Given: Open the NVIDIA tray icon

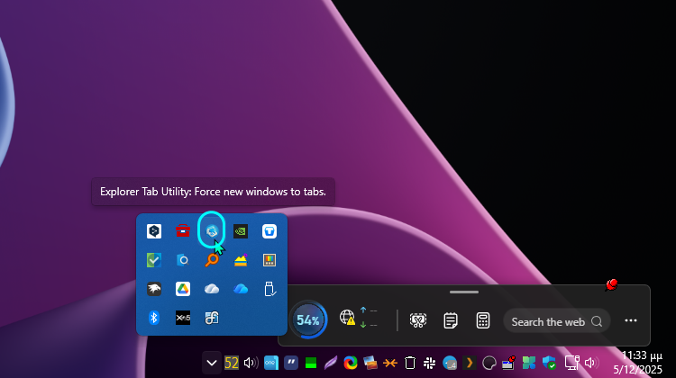Looking at the screenshot, I should coord(241,231).
